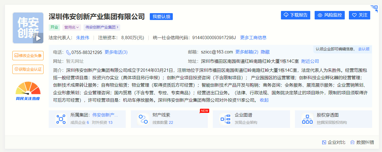Play the company logo video

[x=38, y=38]
